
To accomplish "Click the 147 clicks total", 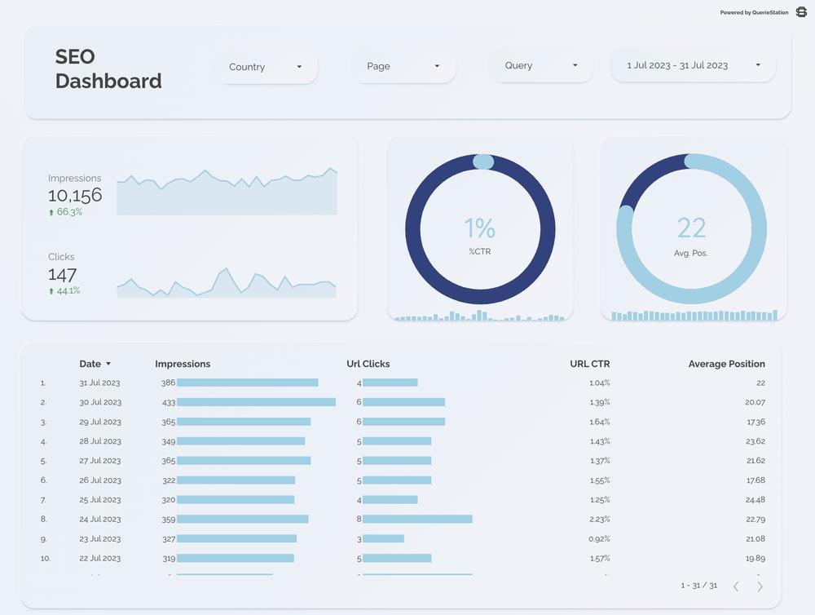I will coord(63,275).
